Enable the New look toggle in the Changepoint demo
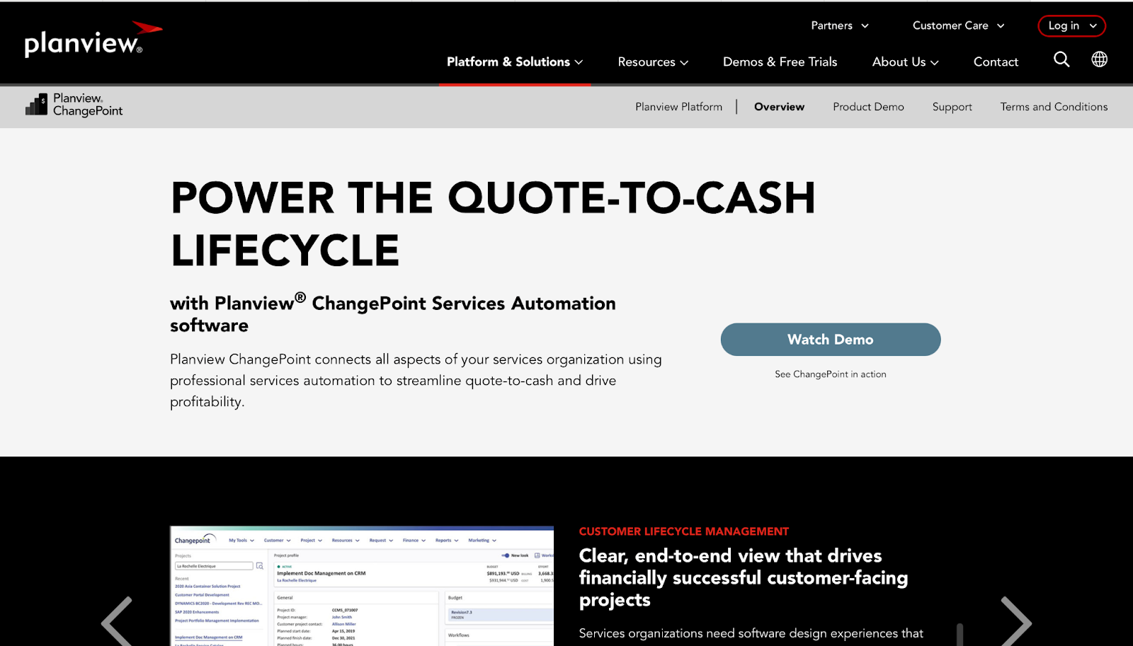1133x646 pixels. pos(506,555)
